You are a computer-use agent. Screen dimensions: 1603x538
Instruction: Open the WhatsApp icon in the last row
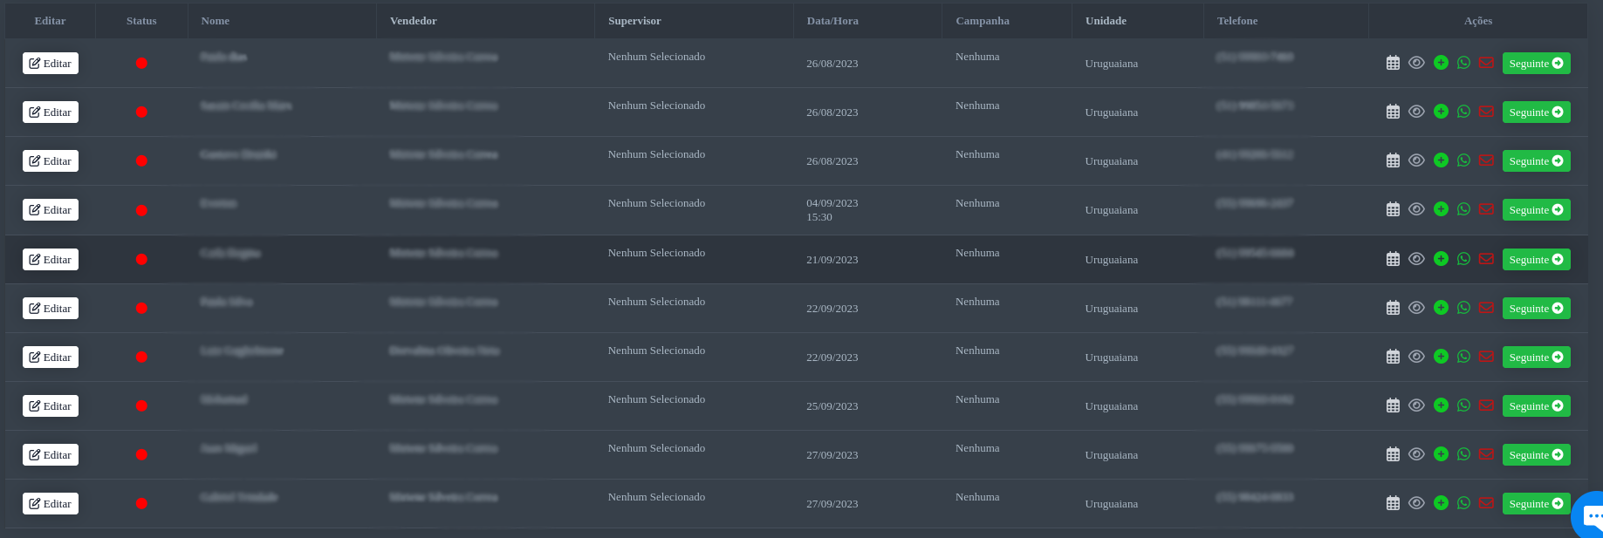(x=1463, y=503)
